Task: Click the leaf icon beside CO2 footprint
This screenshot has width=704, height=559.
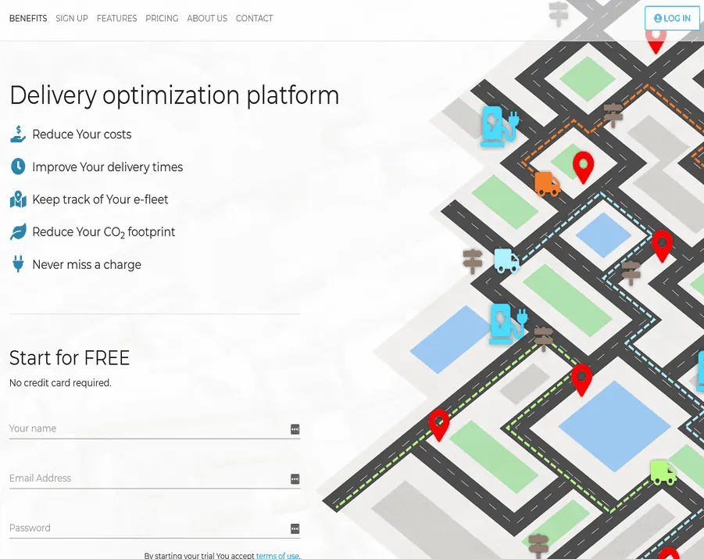Action: coord(17,231)
